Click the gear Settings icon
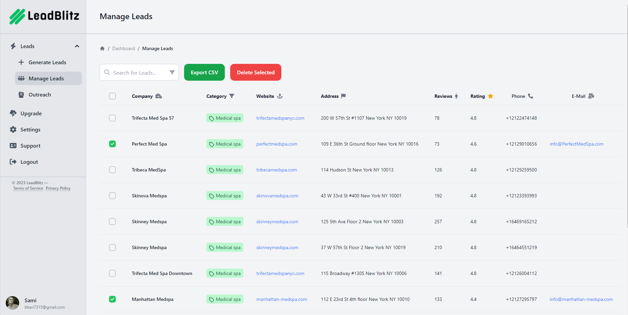 (13, 129)
